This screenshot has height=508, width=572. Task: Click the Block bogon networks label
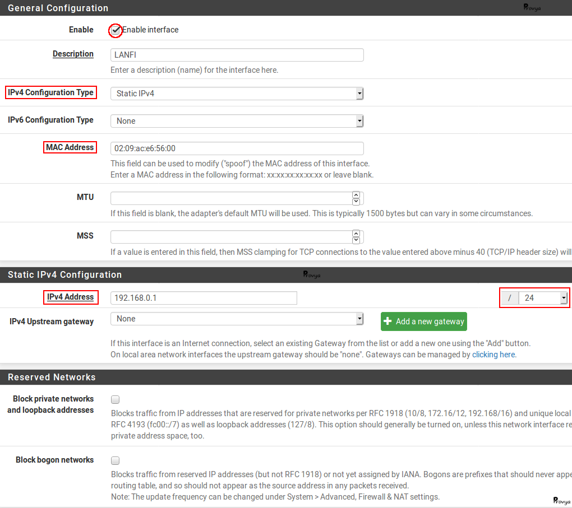click(54, 460)
